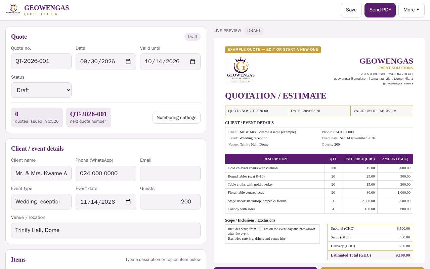
Task: Click 'Table cloths with gold overlay' description
Action: 250,184
